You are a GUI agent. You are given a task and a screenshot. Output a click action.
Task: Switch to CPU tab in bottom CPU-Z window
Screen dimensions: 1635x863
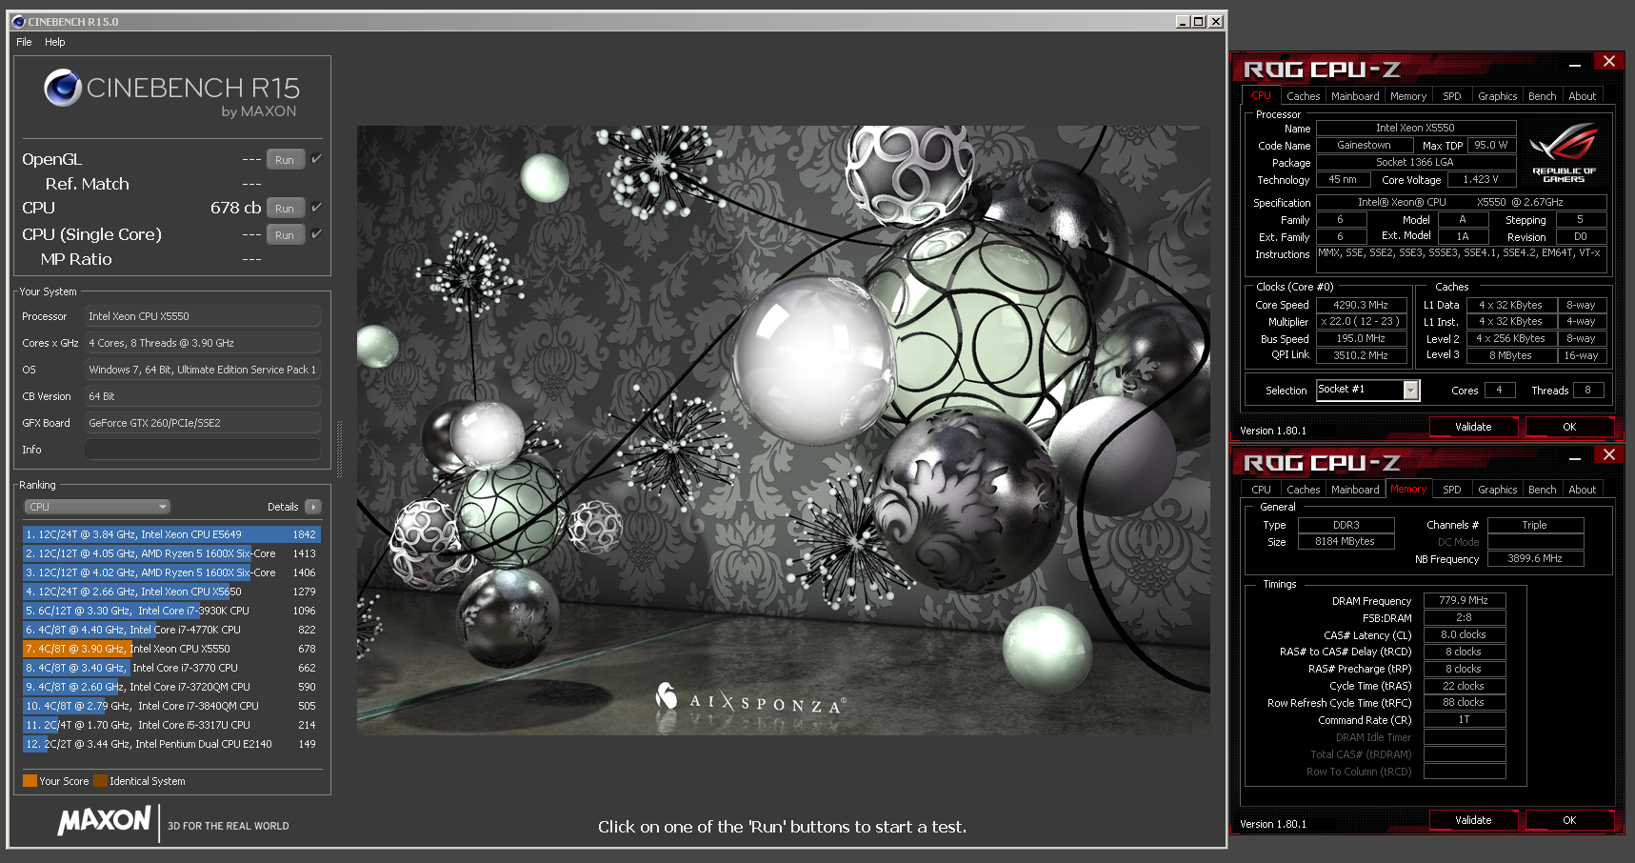[1261, 490]
